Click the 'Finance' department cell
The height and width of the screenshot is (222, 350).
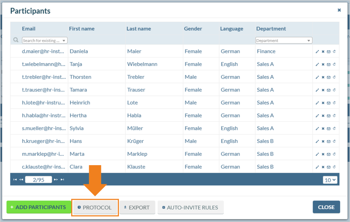[x=266, y=51]
